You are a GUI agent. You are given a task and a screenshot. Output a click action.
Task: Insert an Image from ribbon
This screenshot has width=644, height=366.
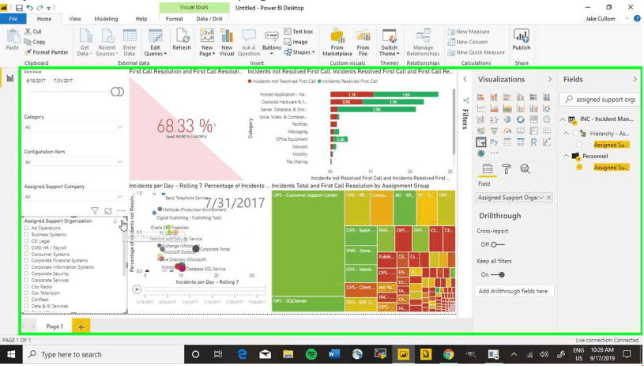pos(296,42)
